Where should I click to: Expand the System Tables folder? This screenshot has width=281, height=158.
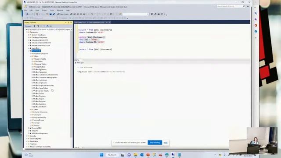click(32, 59)
